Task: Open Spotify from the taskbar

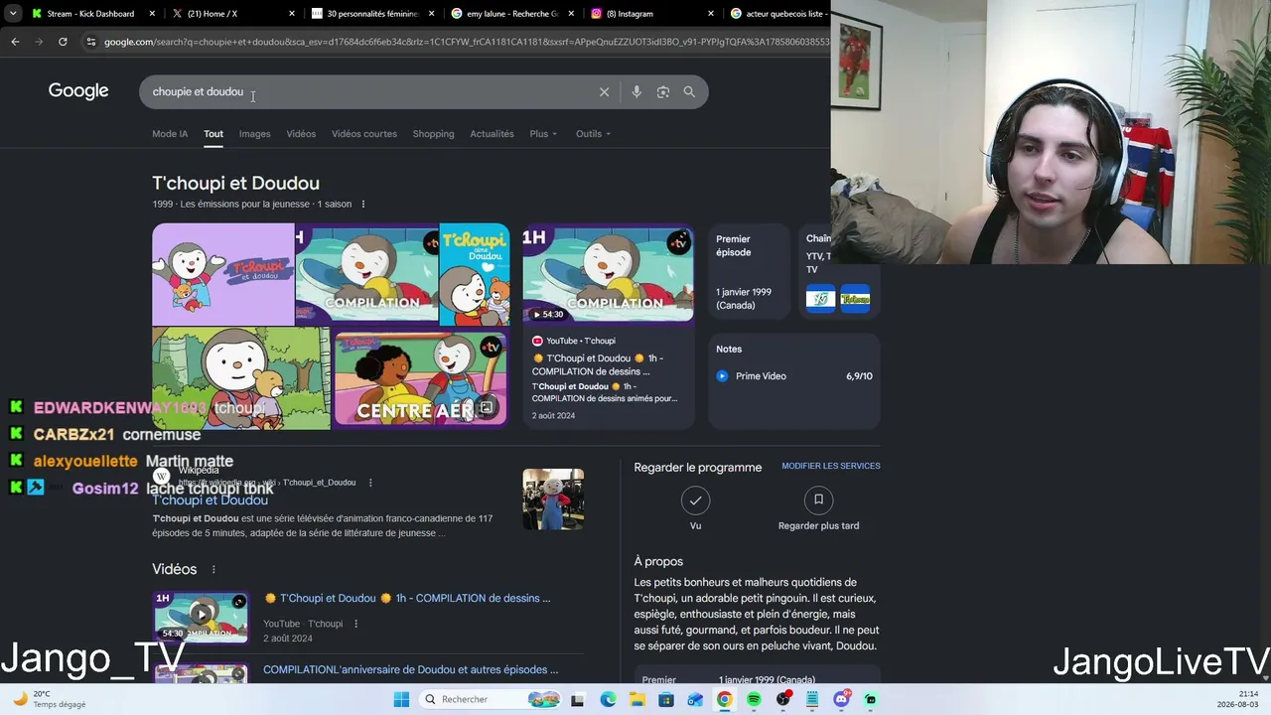Action: click(x=754, y=699)
